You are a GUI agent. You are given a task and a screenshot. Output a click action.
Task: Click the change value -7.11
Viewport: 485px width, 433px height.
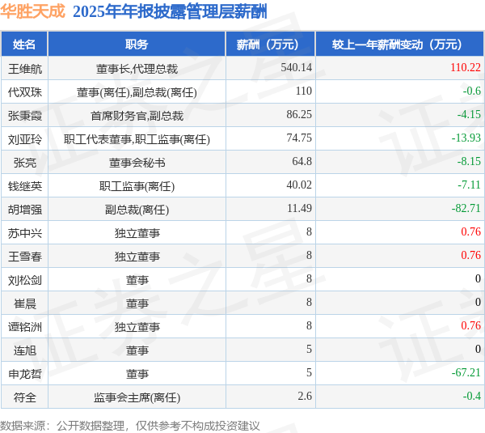tap(469, 185)
